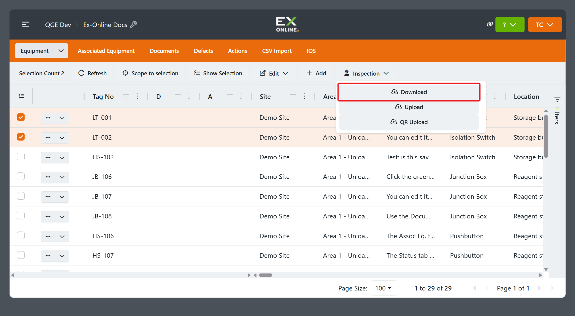
Task: Open more actions for row JB-108
Action: coord(48,216)
